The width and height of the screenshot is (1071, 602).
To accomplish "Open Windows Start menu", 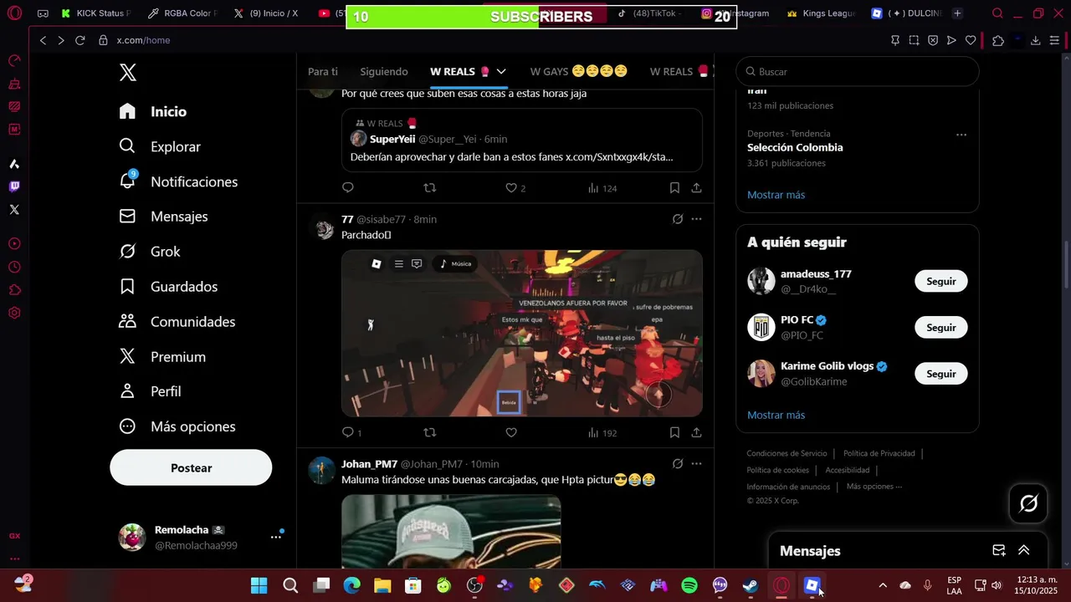I will 259,585.
